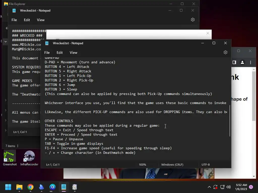Click line 'BUTTON 3 = Sleep'
This screenshot has width=258, height=193.
click(x=61, y=89)
